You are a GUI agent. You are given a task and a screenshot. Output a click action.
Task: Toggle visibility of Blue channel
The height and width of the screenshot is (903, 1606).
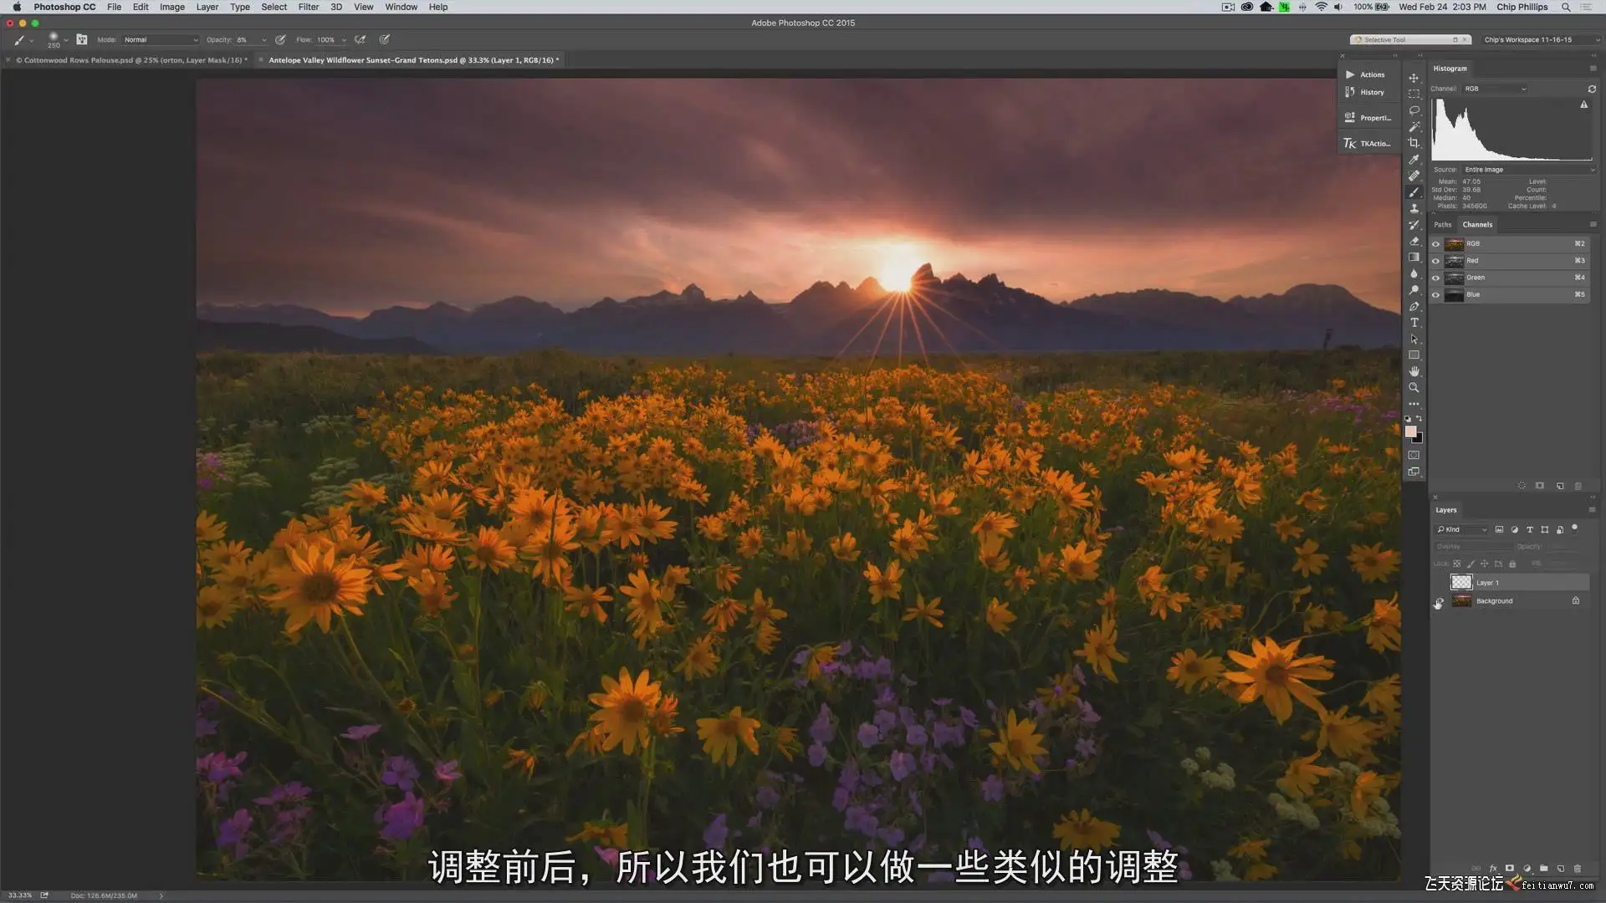(1436, 294)
